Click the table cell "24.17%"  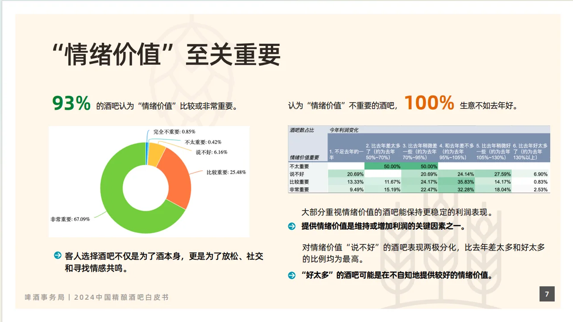[x=419, y=182]
